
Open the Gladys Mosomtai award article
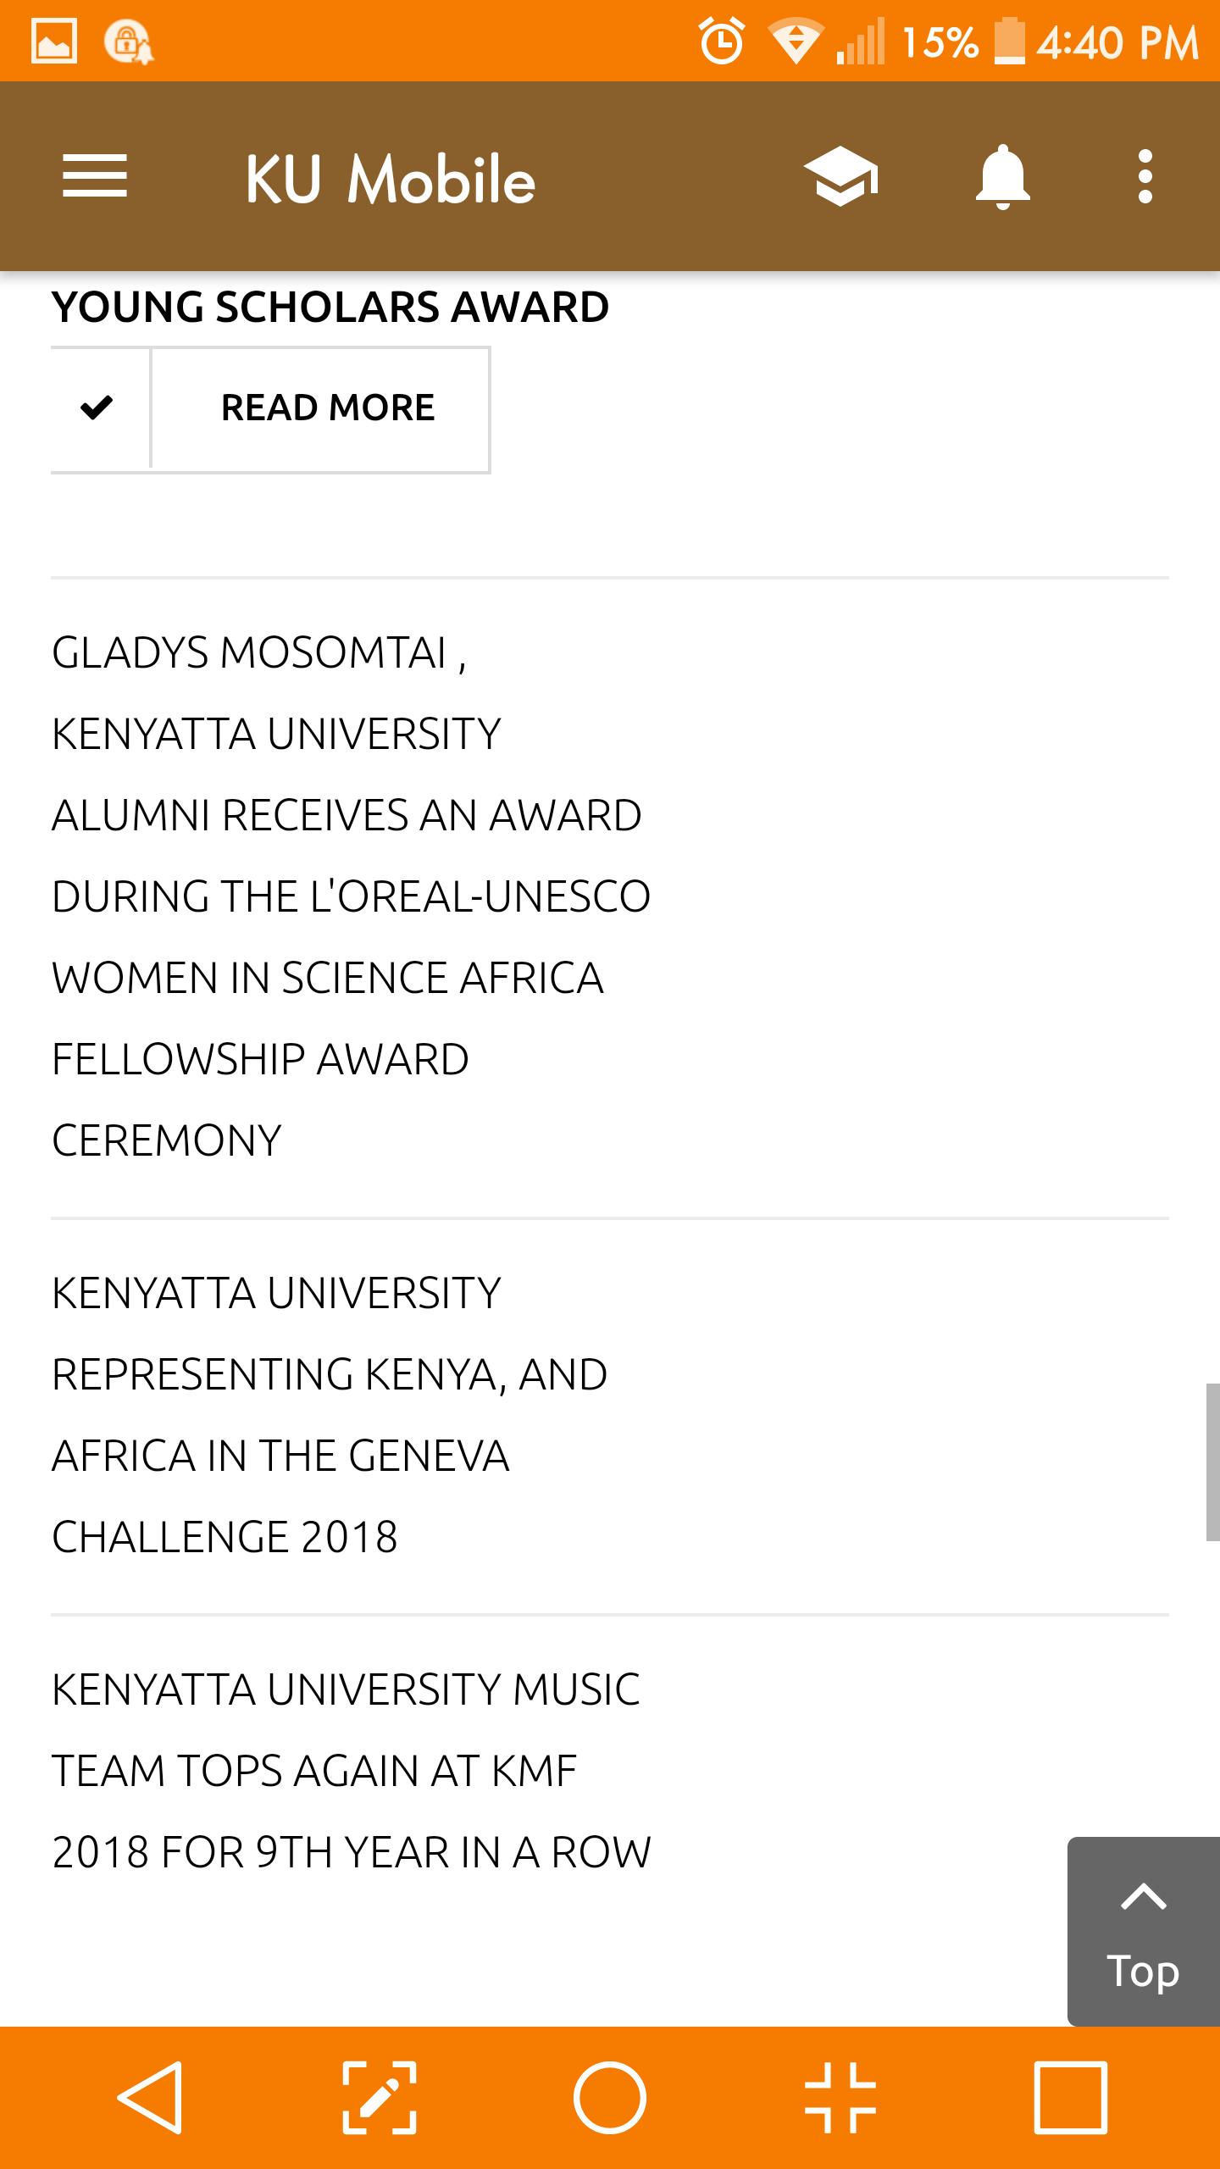point(351,896)
